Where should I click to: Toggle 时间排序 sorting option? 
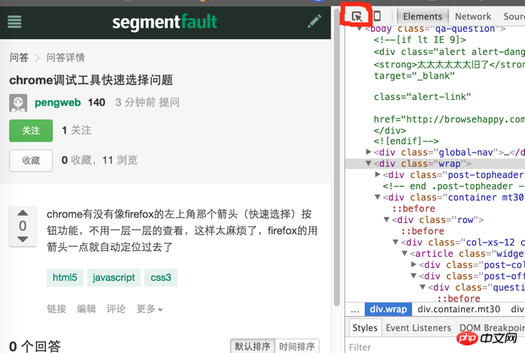297,346
